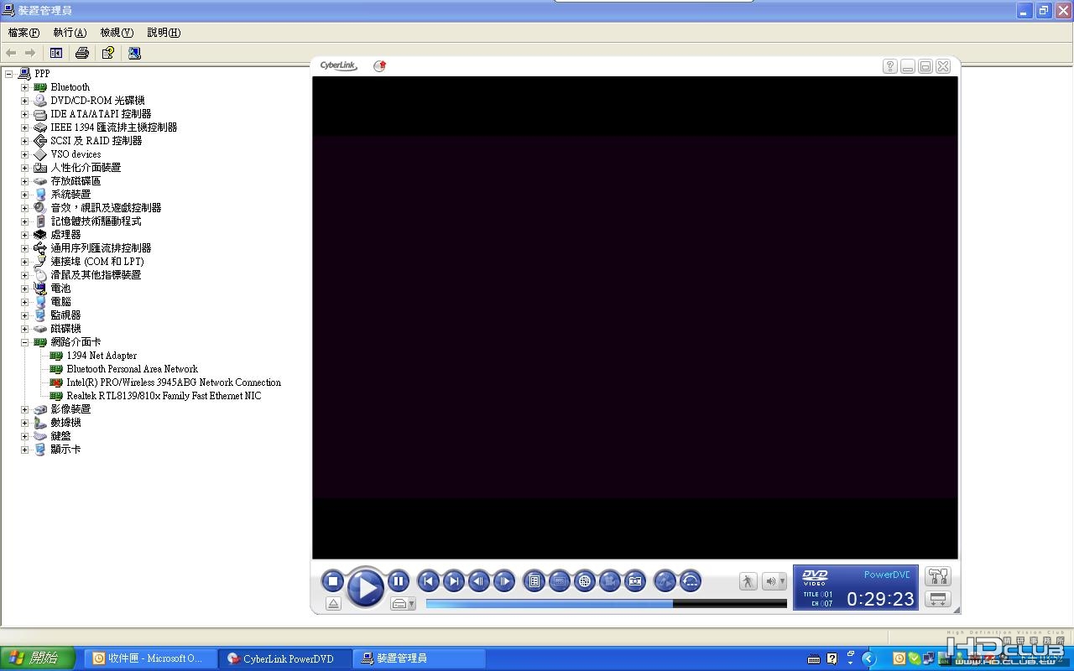Click the CyberLink logo in PowerDVD
This screenshot has width=1074, height=671.
[339, 65]
